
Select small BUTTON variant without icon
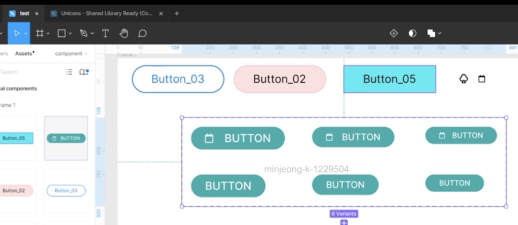pyautogui.click(x=455, y=183)
